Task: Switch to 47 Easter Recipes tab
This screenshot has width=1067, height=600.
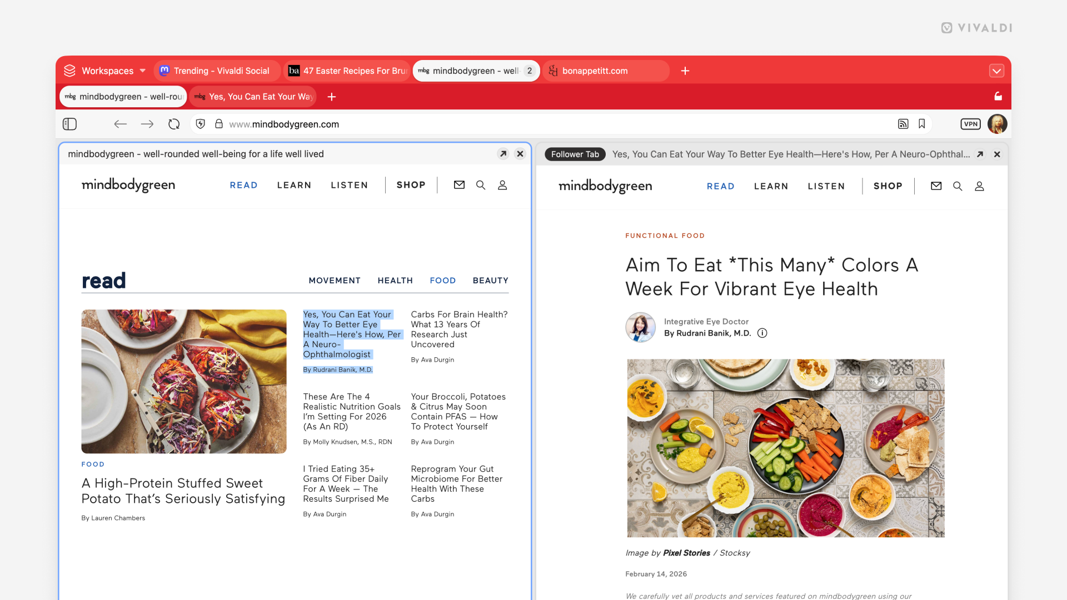Action: coord(347,71)
